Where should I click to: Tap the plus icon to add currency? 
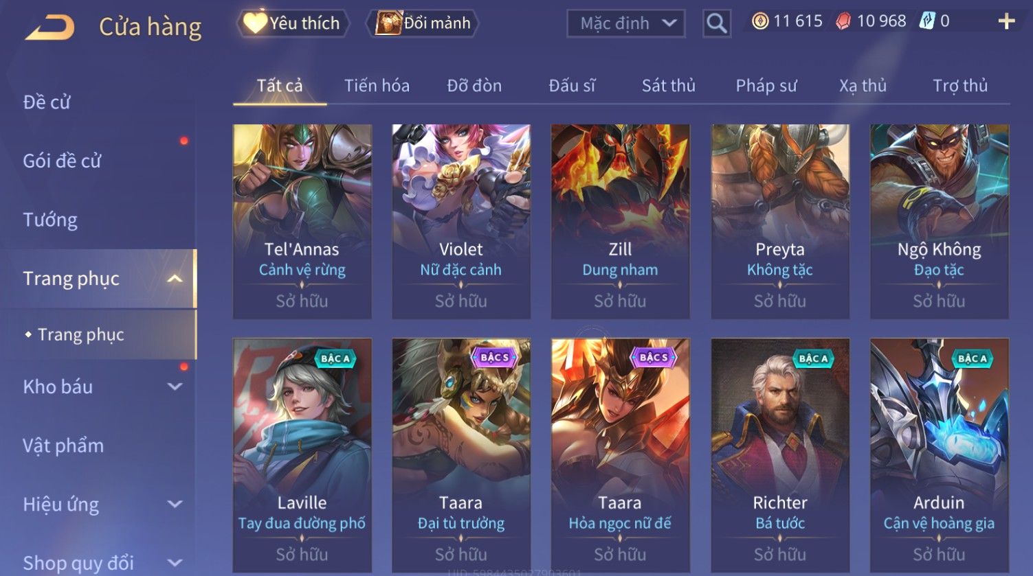pyautogui.click(x=1006, y=22)
